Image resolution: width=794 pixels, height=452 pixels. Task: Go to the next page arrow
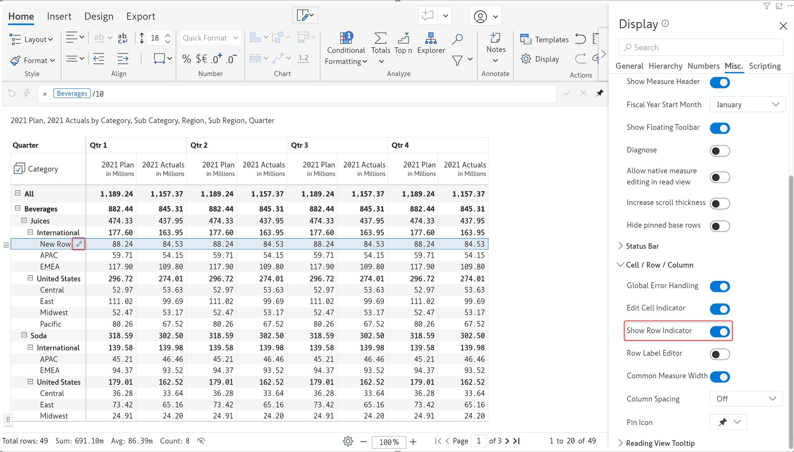pos(507,441)
